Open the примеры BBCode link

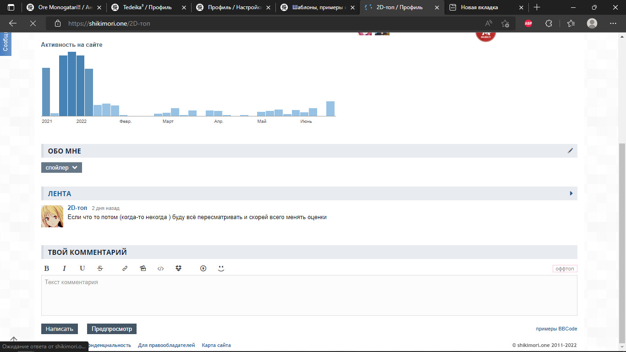click(x=556, y=329)
